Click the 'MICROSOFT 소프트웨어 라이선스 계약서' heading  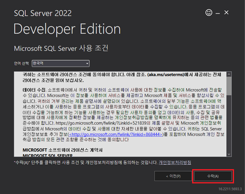tap(63, 150)
